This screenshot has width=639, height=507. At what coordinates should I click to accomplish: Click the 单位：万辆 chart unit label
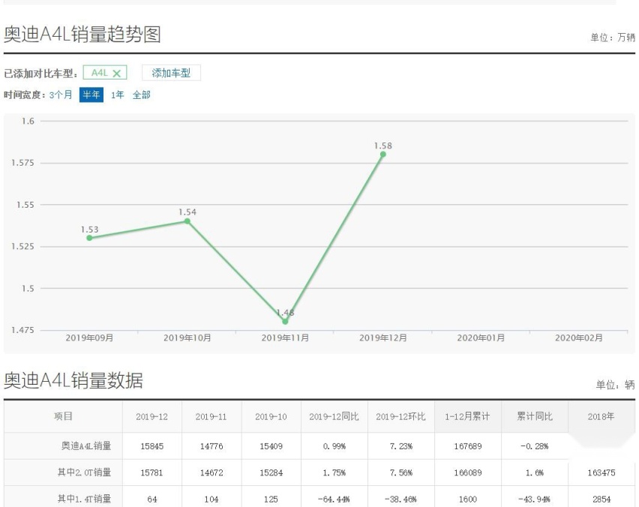click(x=613, y=37)
